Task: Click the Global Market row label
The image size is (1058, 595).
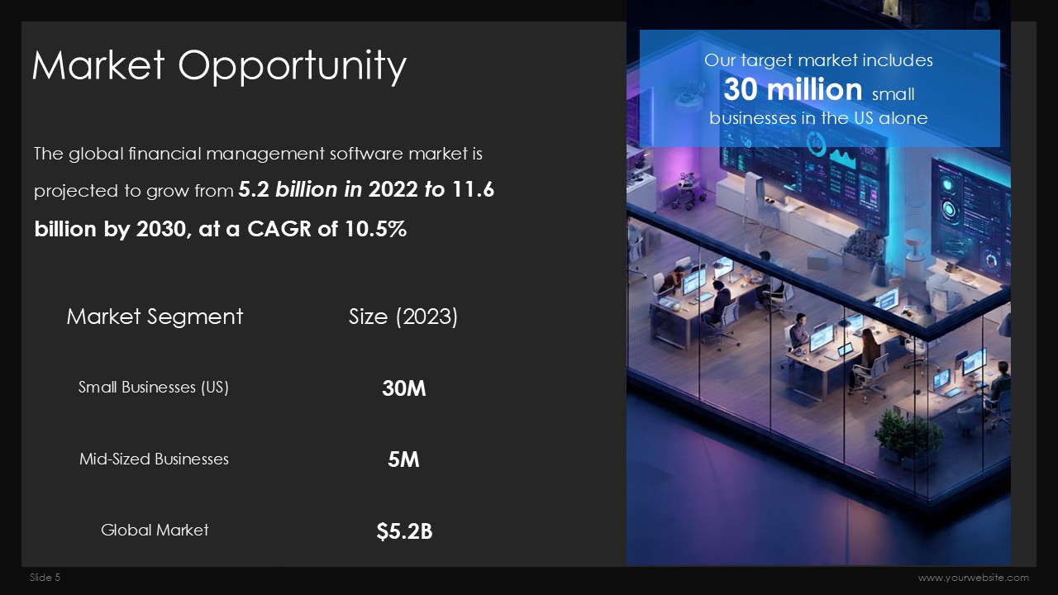Action: pyautogui.click(x=155, y=530)
